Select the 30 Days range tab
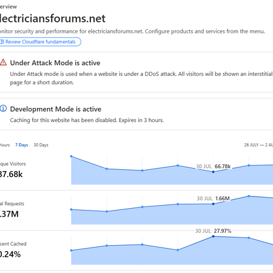The width and height of the screenshot is (273, 273). tap(41, 145)
